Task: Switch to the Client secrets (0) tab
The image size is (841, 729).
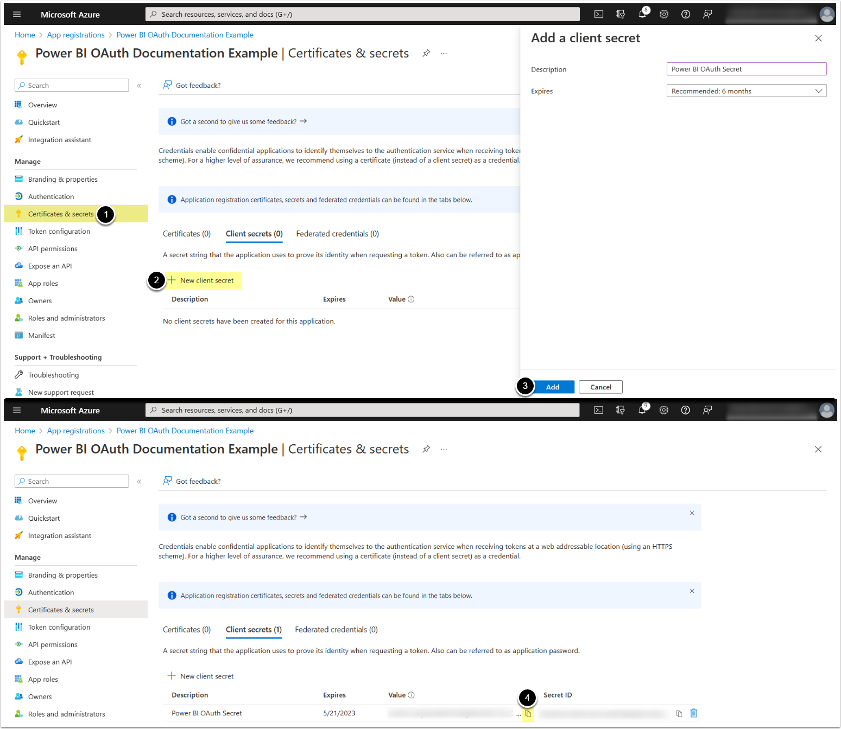Action: pyautogui.click(x=254, y=234)
